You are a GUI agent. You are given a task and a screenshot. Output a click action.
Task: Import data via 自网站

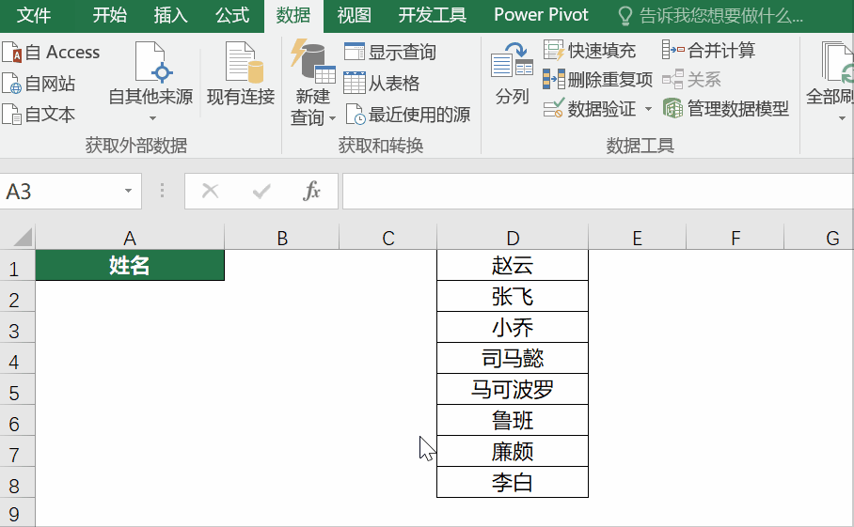(39, 84)
